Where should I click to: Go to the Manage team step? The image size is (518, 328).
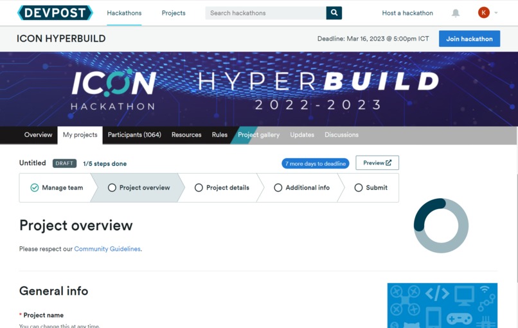coord(57,188)
